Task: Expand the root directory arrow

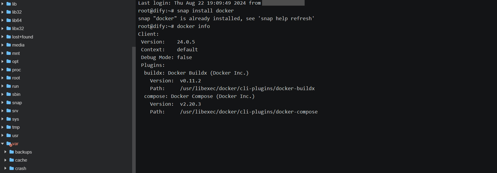Action: pyautogui.click(x=2, y=78)
